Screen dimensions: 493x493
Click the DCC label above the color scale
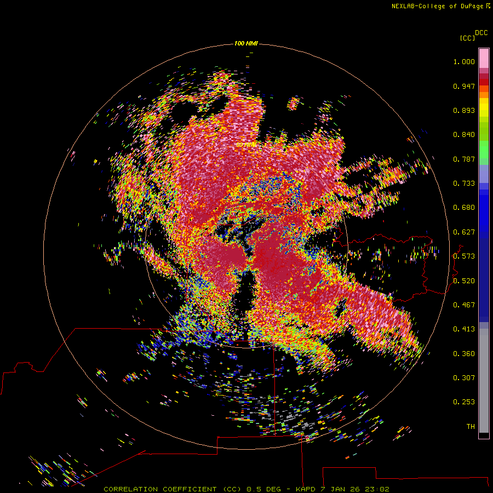[x=481, y=33]
